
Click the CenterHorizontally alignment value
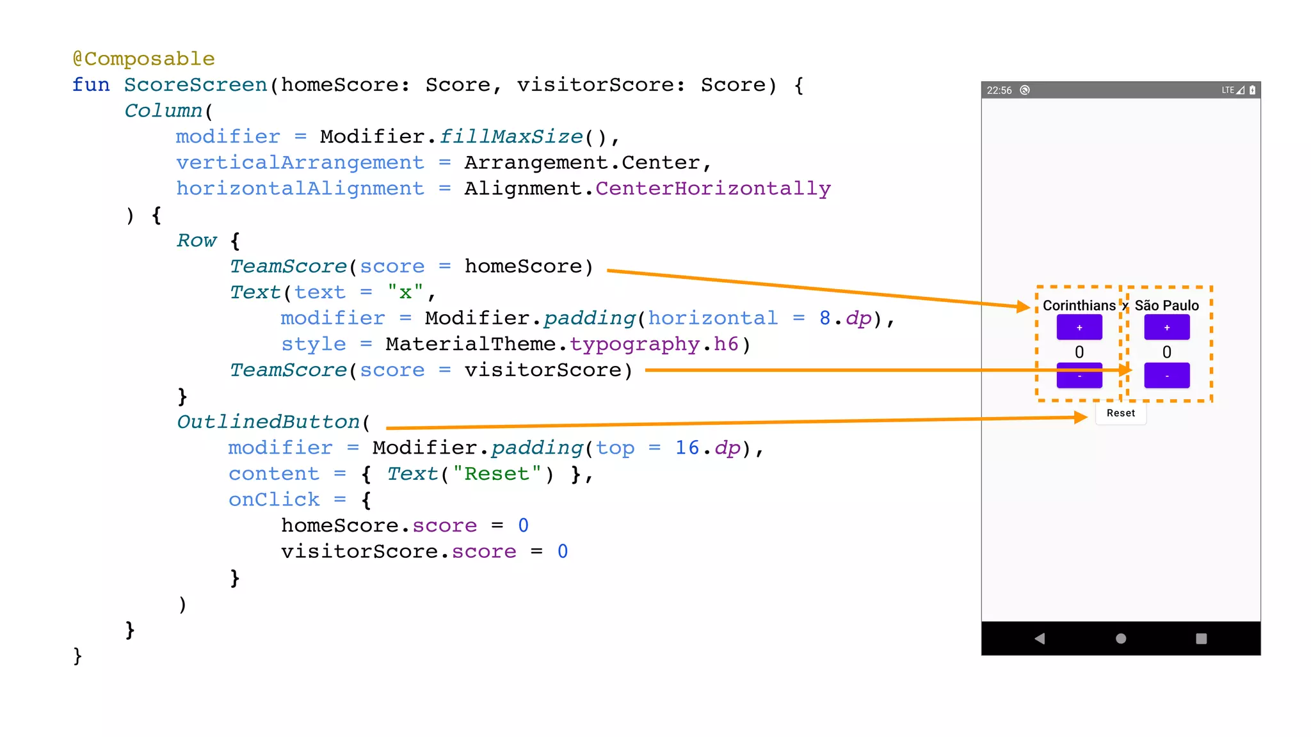click(712, 189)
